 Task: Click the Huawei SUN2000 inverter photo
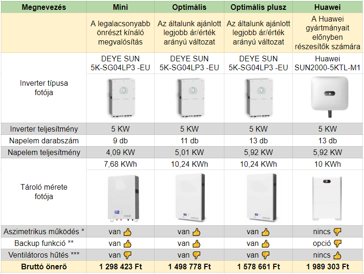[x=330, y=97]
